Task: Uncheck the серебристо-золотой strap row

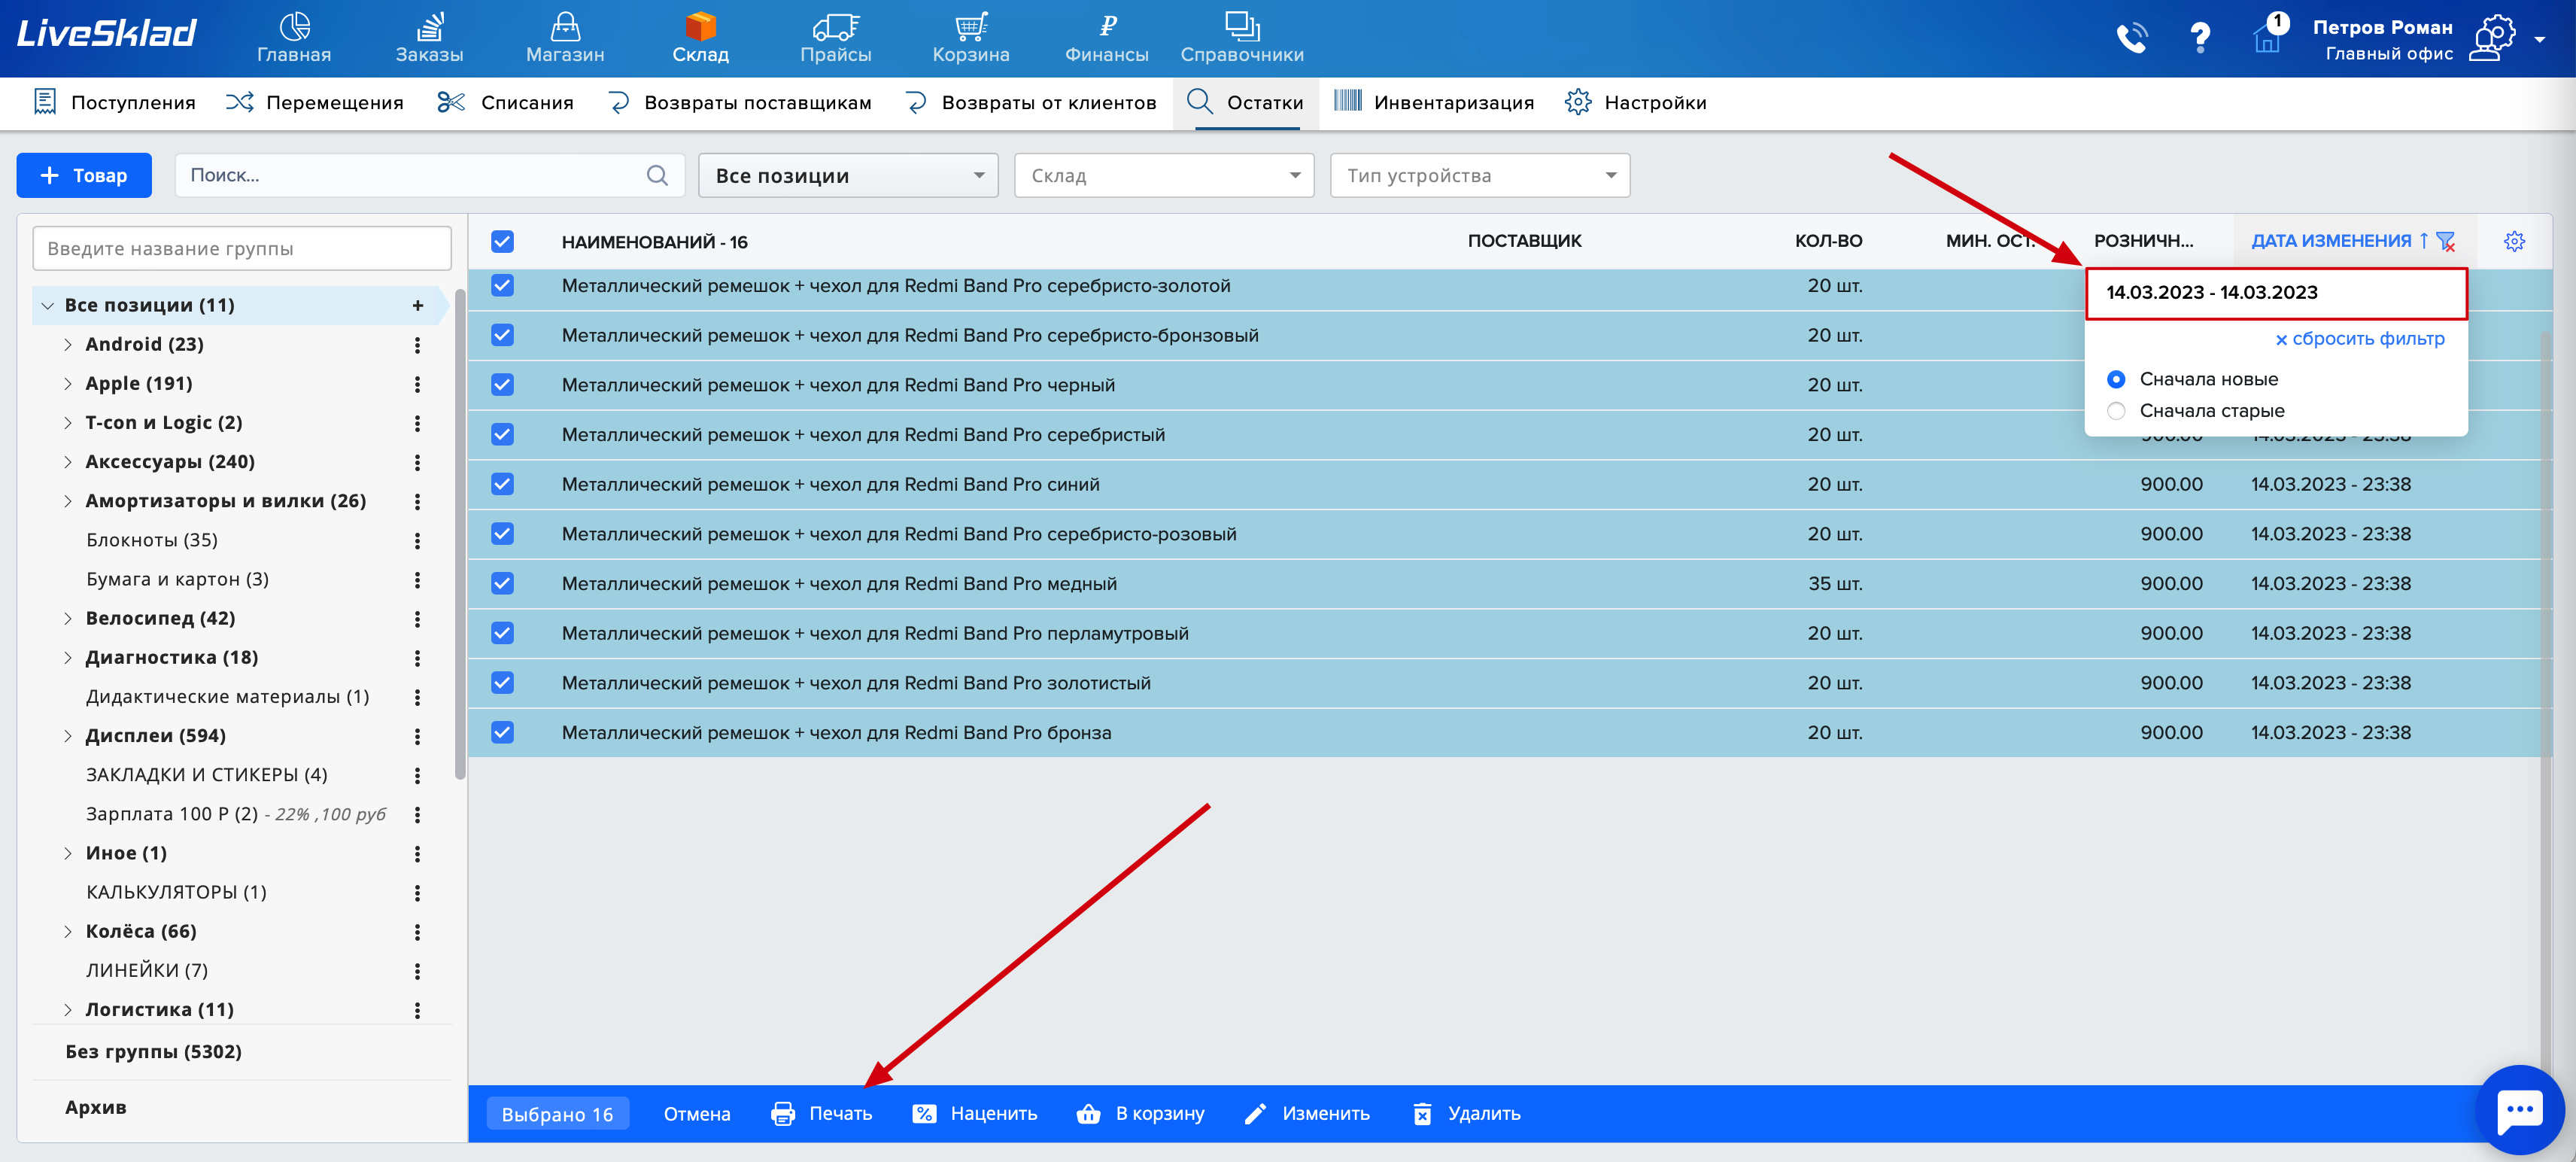Action: pyautogui.click(x=502, y=286)
